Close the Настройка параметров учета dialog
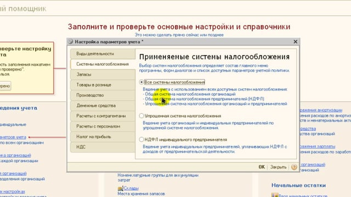This screenshot has width=351, height=197. point(296,42)
